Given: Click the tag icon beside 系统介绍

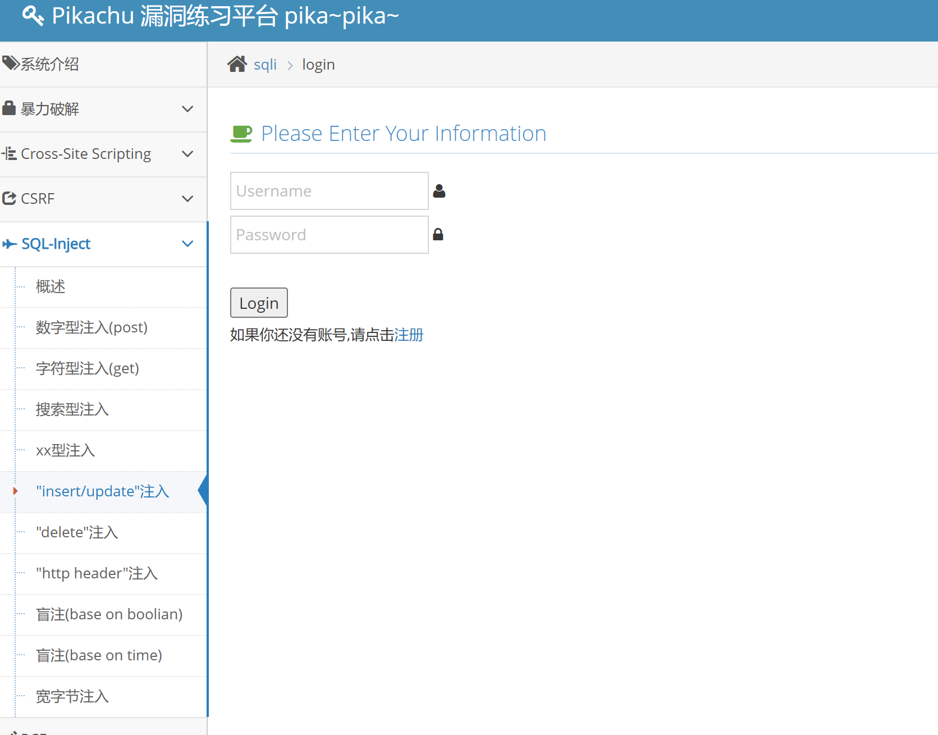Looking at the screenshot, I should coord(10,62).
